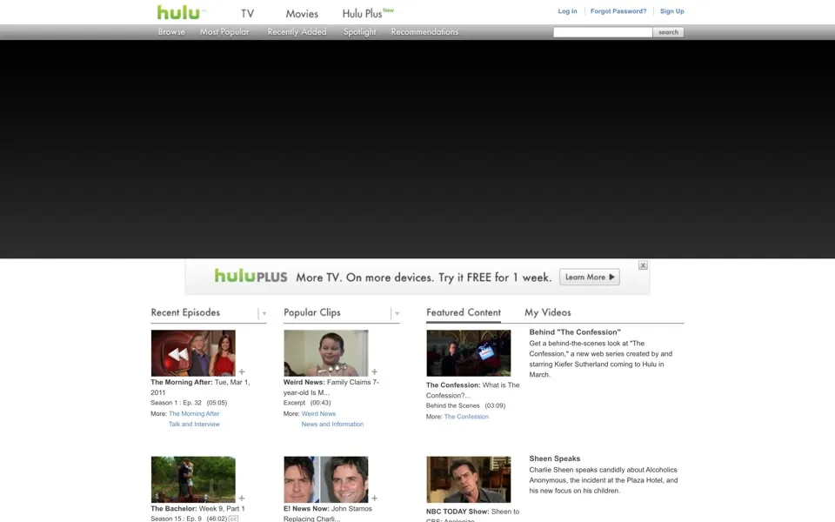Click Behind "The Confession" heading
Viewport: 835px width, 522px height.
click(575, 332)
